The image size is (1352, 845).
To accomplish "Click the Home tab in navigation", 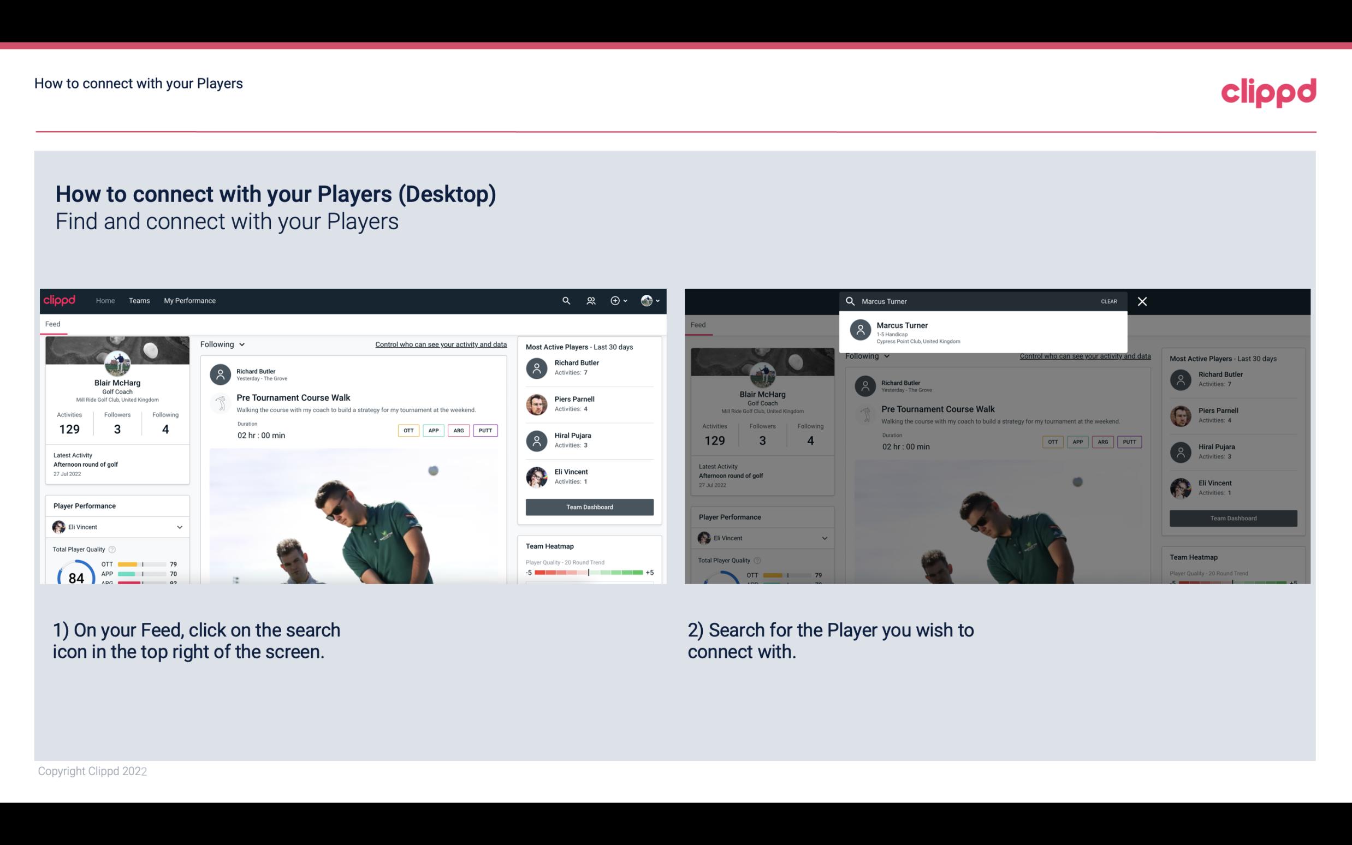I will (105, 300).
